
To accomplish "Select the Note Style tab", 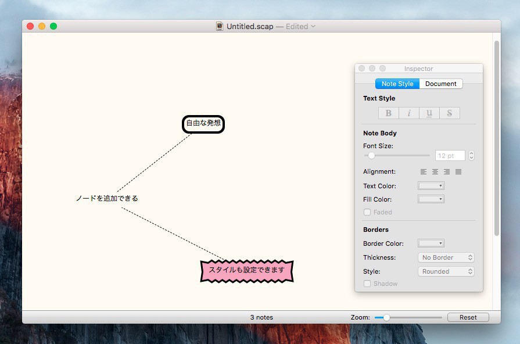I will (397, 84).
